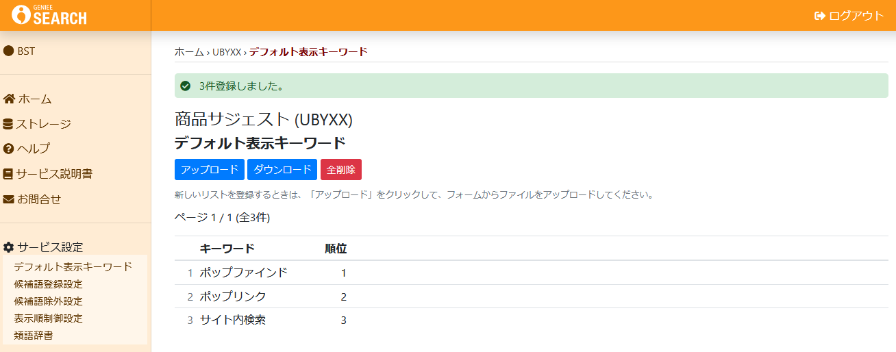Click the BST circle icon
The width and height of the screenshot is (896, 352).
coord(9,51)
